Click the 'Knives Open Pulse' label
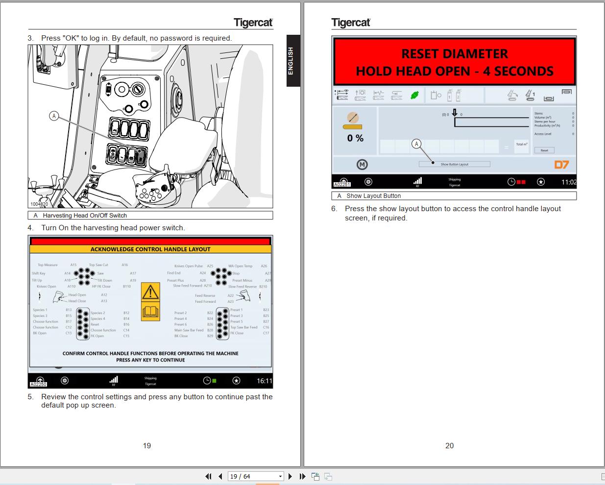 pyautogui.click(x=189, y=266)
